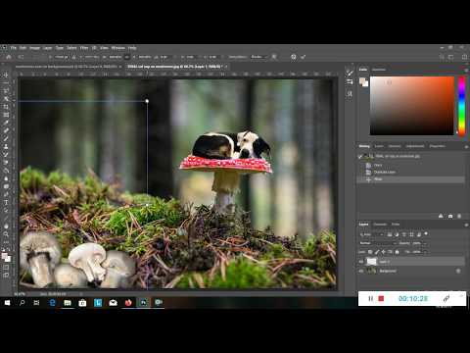Select the Brush tool
The image size is (470, 353).
point(6,138)
